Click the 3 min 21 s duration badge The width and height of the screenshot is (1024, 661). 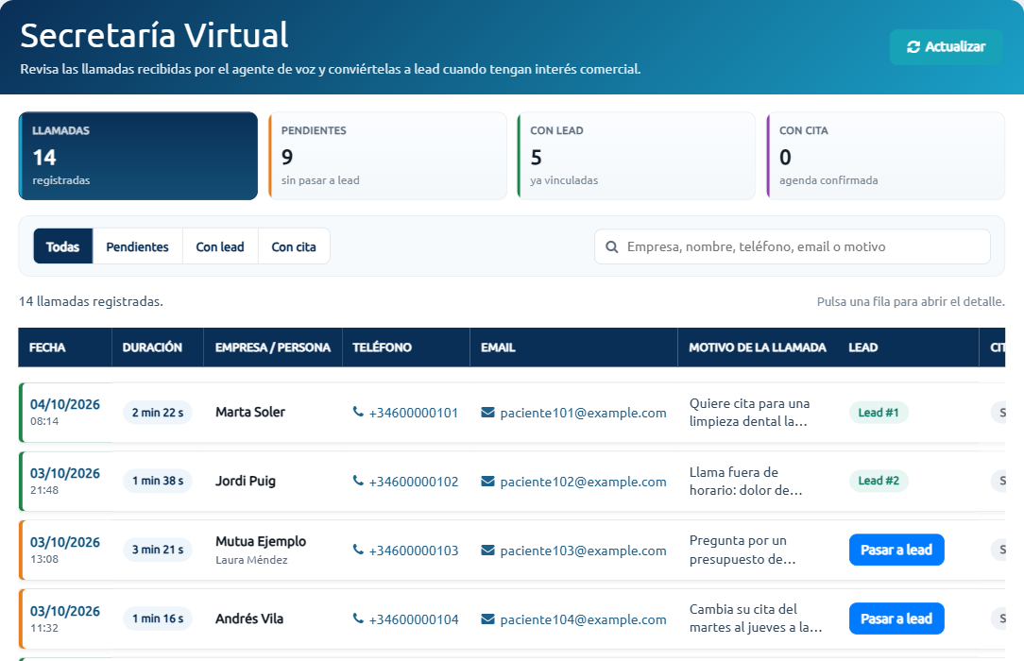(158, 550)
